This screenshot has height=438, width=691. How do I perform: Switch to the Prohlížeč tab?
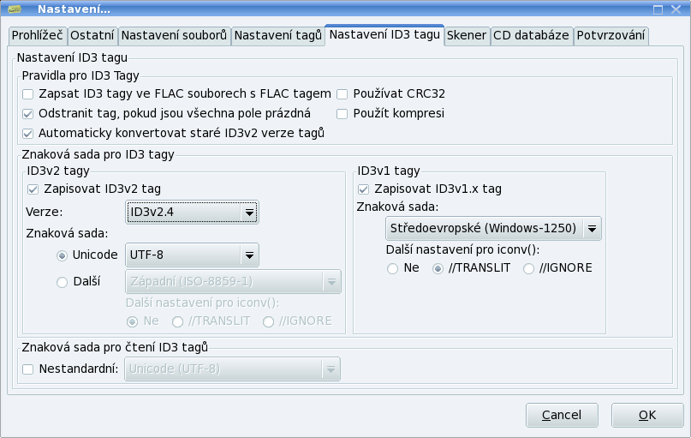coord(37,36)
